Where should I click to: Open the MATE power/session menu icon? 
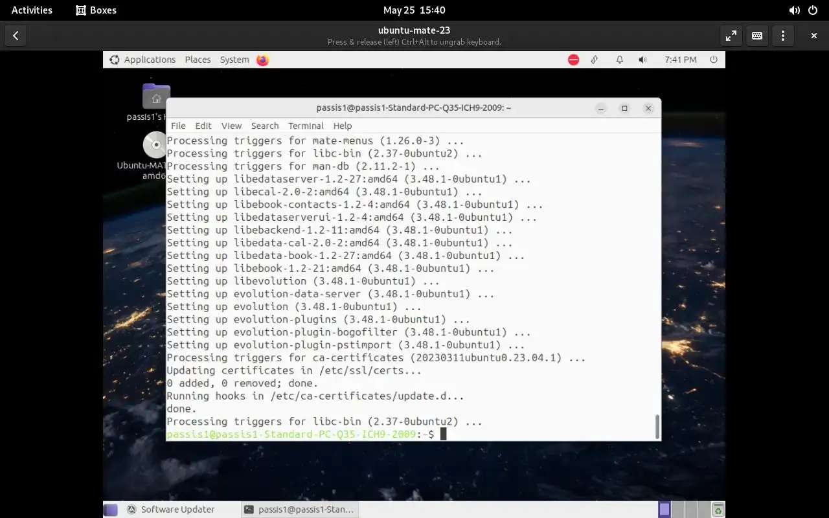point(714,60)
